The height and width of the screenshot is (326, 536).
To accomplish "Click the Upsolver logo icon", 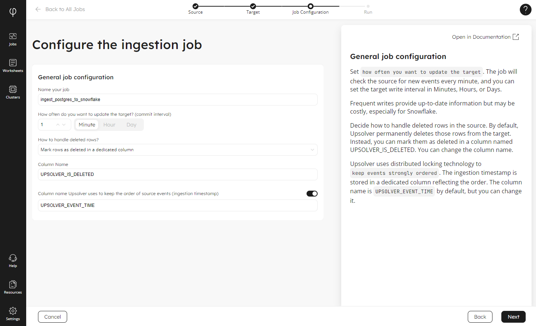I will [x=13, y=12].
